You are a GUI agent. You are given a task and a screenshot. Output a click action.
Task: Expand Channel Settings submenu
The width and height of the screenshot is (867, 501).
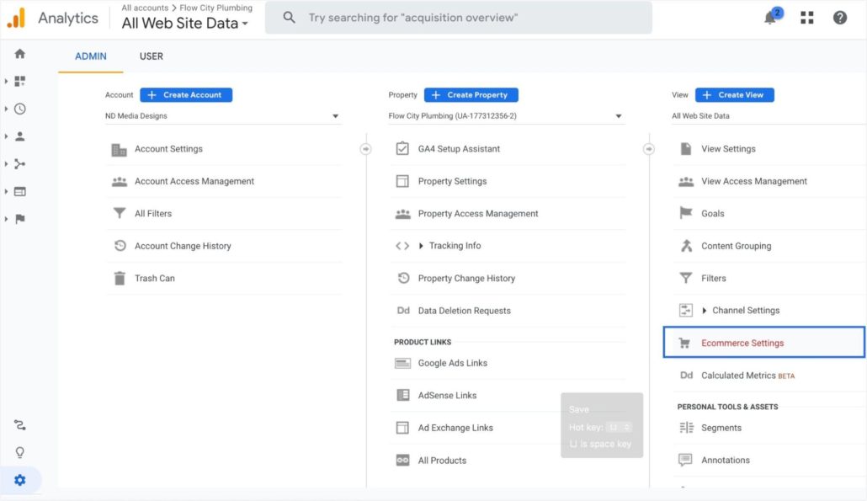(x=704, y=310)
